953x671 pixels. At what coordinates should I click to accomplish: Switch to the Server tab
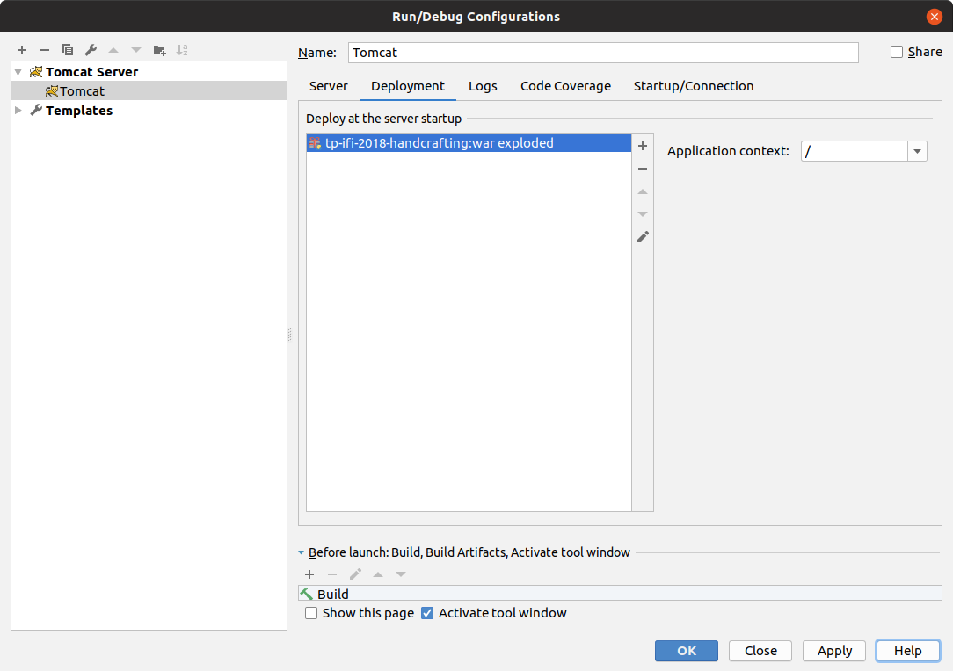(329, 86)
